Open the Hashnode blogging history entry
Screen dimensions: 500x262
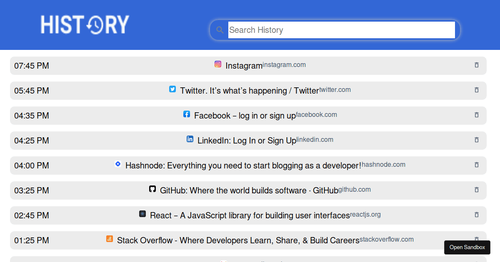[x=243, y=165]
